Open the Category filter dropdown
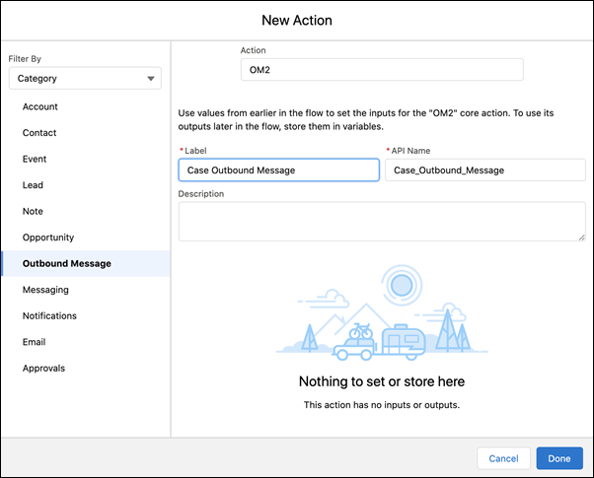 [x=85, y=78]
